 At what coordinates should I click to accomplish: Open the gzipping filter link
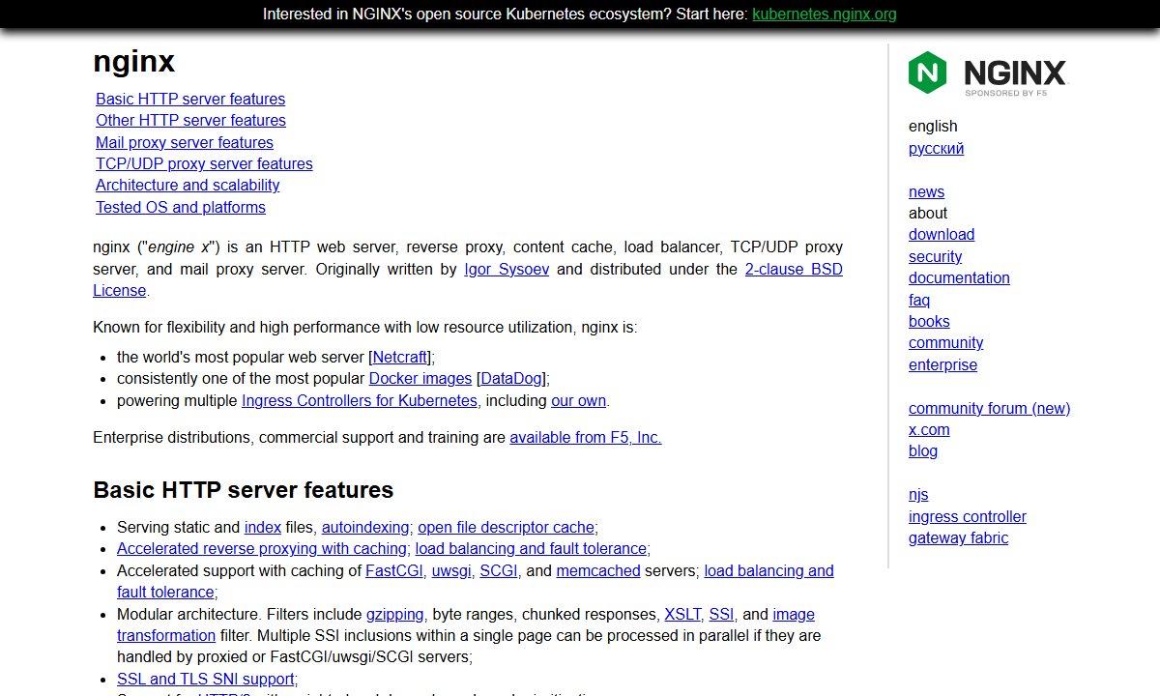tap(395, 614)
